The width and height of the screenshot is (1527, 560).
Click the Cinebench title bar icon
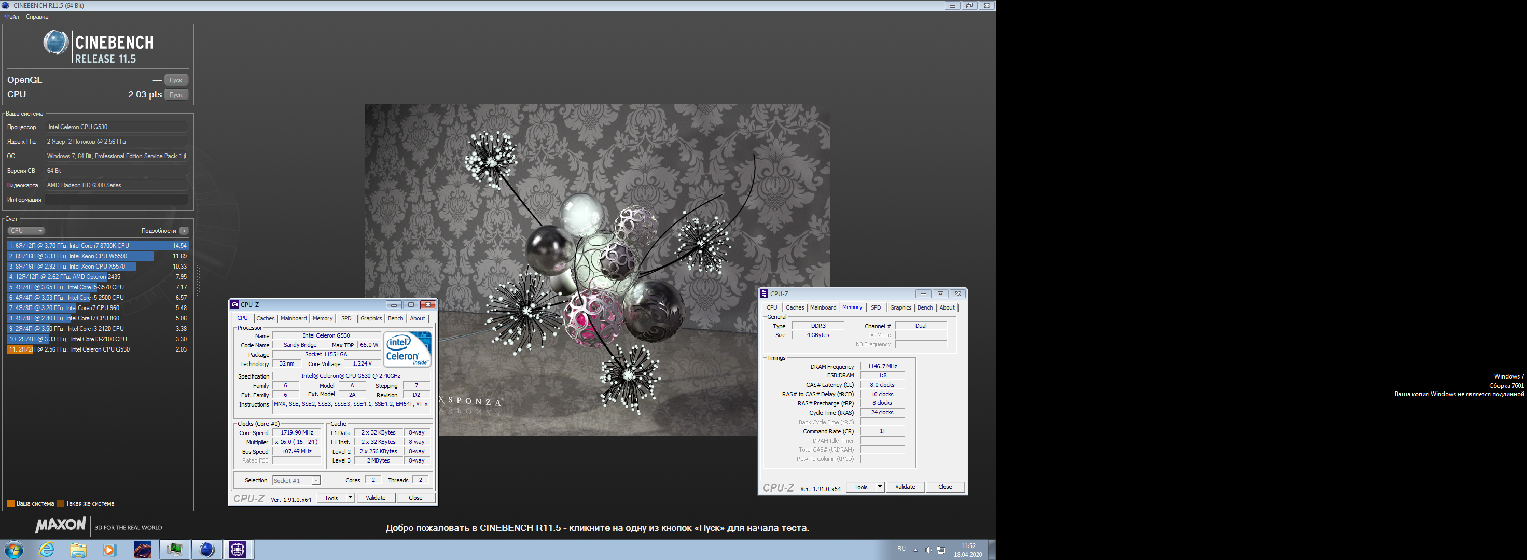tap(5, 5)
